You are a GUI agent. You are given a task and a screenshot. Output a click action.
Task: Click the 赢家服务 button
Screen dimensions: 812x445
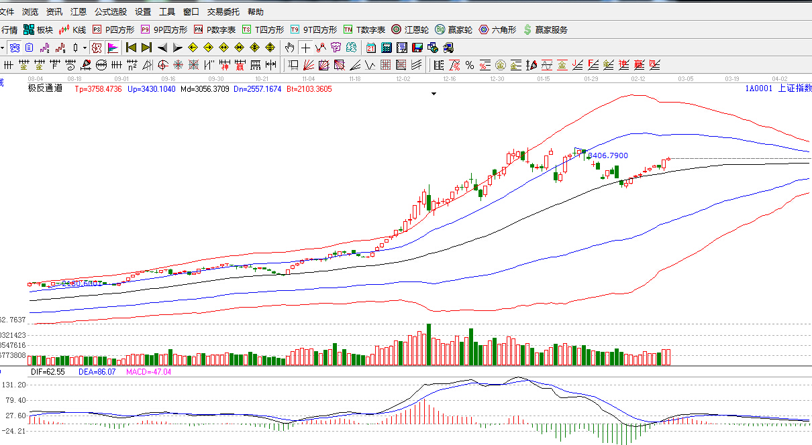coord(545,29)
